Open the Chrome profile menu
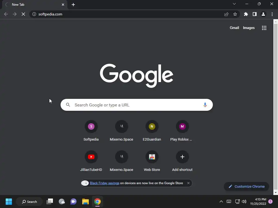This screenshot has height=208, width=278. pyautogui.click(x=263, y=14)
